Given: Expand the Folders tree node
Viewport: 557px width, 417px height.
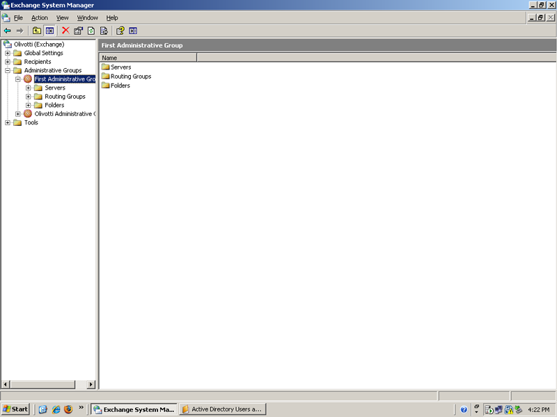Looking at the screenshot, I should click(29, 105).
